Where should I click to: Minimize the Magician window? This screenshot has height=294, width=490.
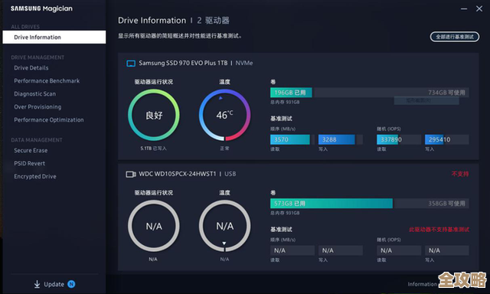[464, 8]
